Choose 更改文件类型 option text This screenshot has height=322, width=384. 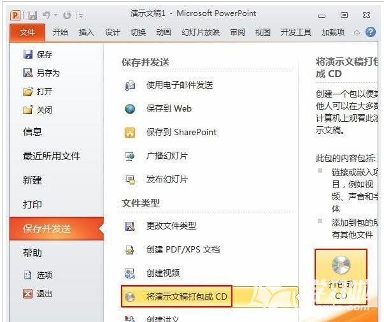[171, 226]
